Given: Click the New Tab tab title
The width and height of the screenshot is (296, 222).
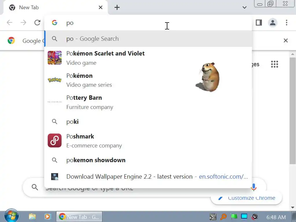Looking at the screenshot, I should pos(29,8).
